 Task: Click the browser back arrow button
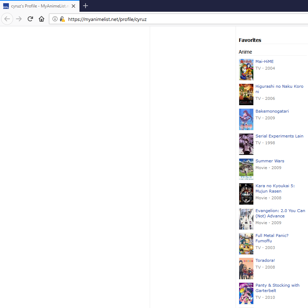(x=7, y=19)
